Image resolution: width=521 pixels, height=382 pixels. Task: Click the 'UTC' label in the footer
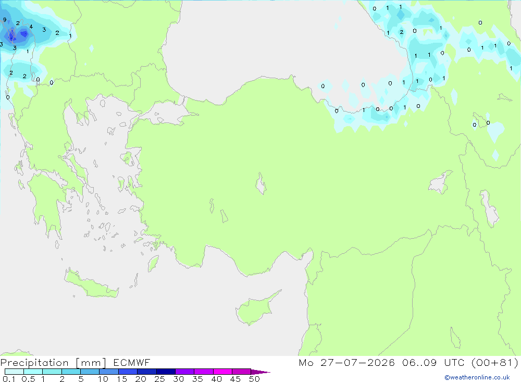[454, 362]
